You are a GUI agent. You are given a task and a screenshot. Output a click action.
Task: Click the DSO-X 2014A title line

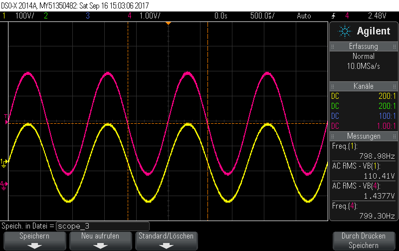click(75, 5)
